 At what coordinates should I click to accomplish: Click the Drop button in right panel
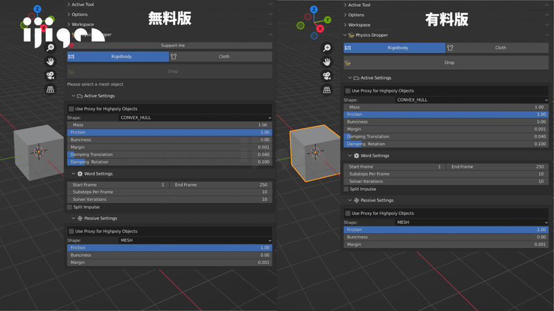(x=446, y=63)
